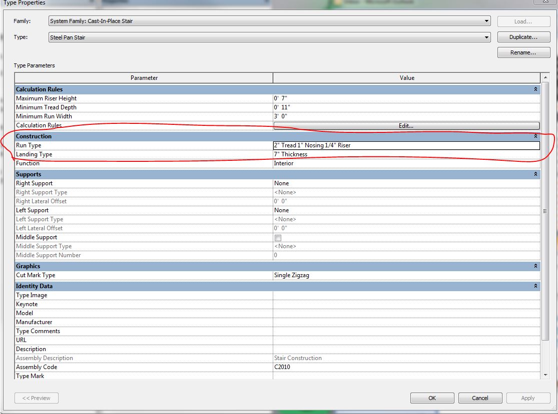This screenshot has width=558, height=414.
Task: Close the Type Properties dialog
Action: 545,1
